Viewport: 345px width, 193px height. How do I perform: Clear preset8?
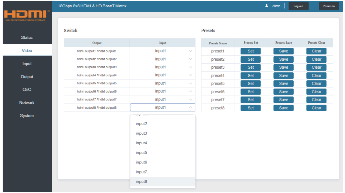point(316,108)
